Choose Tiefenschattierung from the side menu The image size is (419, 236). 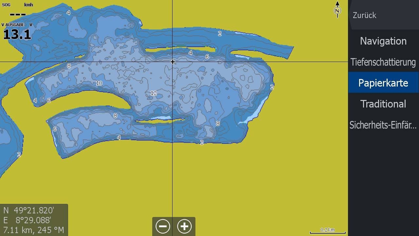pos(383,62)
